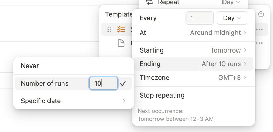Open the Day interval unit dropdown
The image size is (273, 132).
232,18
